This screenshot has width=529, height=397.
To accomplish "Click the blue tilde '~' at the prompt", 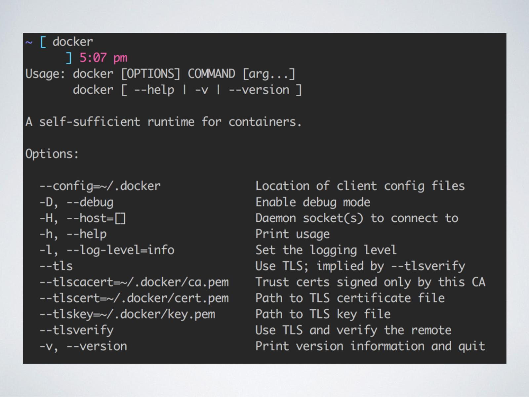I will tap(29, 42).
